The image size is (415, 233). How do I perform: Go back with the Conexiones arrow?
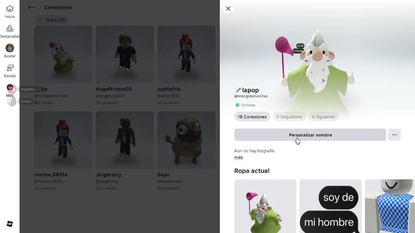(x=31, y=7)
